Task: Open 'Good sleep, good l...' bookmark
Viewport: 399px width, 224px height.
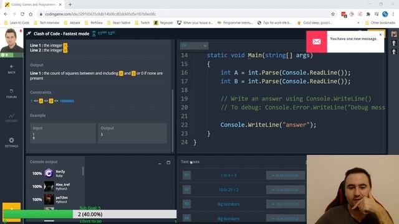Action: (x=315, y=23)
